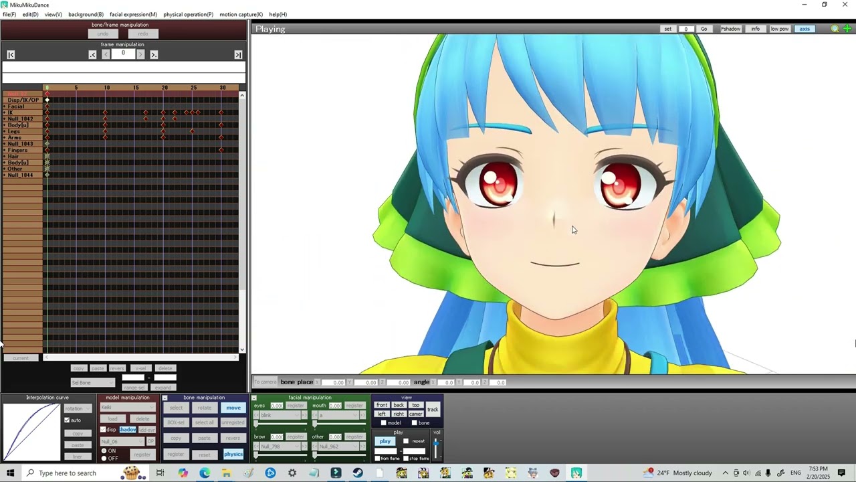Viewport: 856px width, 482px height.
Task: Step back one frame with the < arrow
Action: coord(106,54)
